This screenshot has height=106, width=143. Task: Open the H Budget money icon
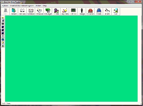pyautogui.click(x=48, y=11)
